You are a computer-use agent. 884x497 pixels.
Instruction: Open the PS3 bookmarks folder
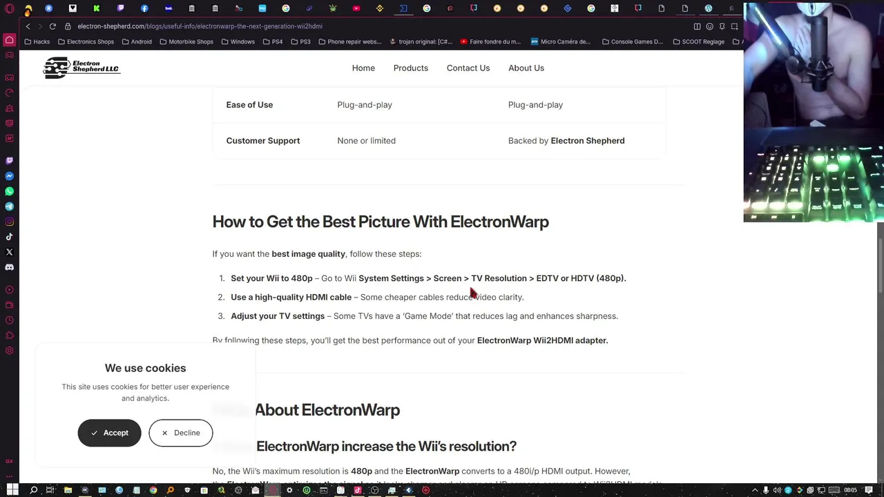coord(300,41)
